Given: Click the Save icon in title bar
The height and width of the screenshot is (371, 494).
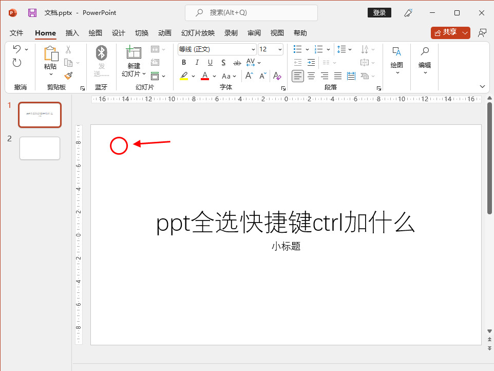Looking at the screenshot, I should 32,13.
